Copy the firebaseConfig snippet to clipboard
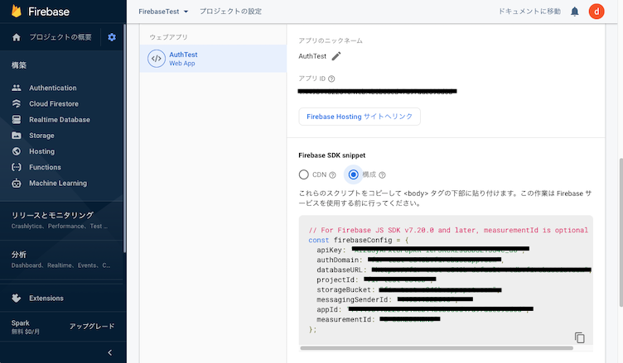The height and width of the screenshot is (363, 623). [x=579, y=337]
